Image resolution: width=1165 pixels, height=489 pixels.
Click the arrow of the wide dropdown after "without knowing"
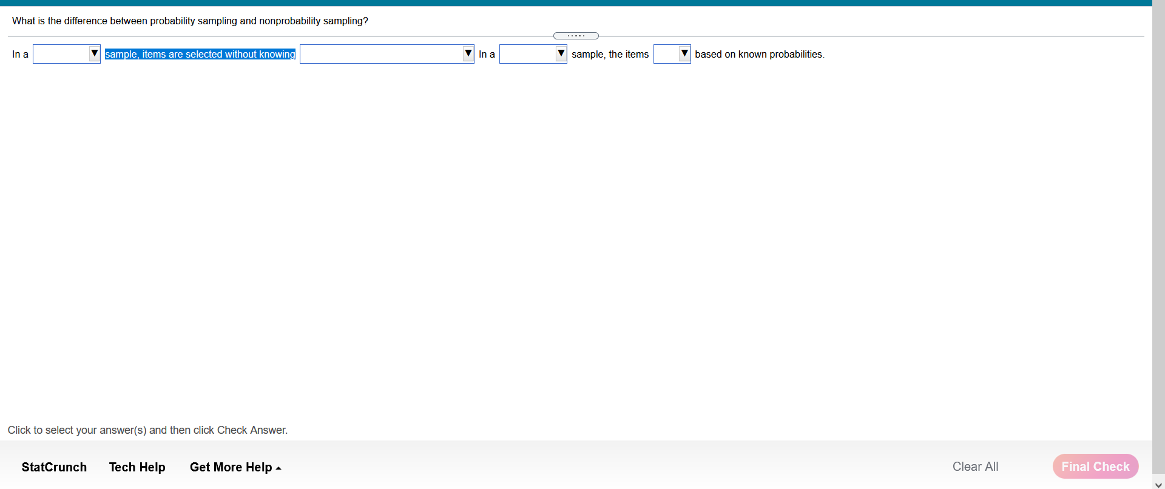(x=468, y=53)
